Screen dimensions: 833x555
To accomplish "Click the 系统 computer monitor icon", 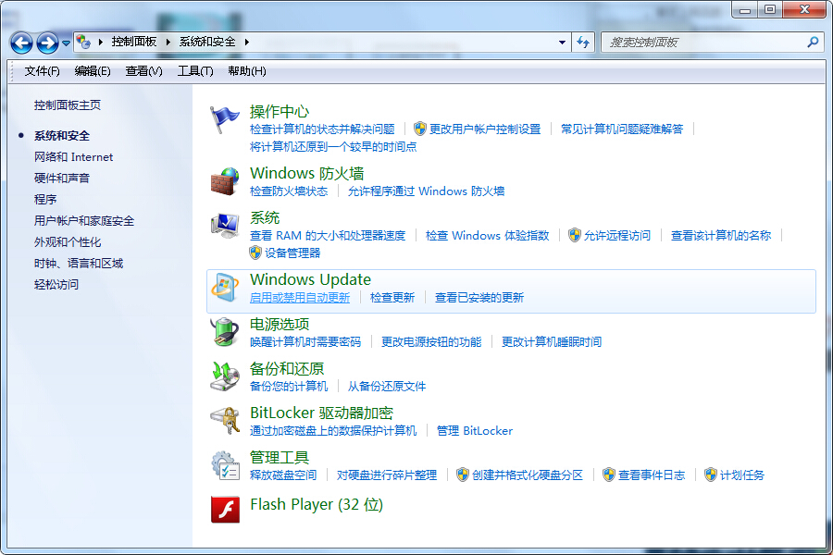I will 225,226.
